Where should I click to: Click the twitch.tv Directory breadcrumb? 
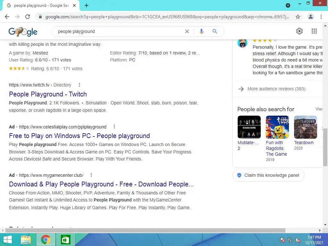pos(40,85)
